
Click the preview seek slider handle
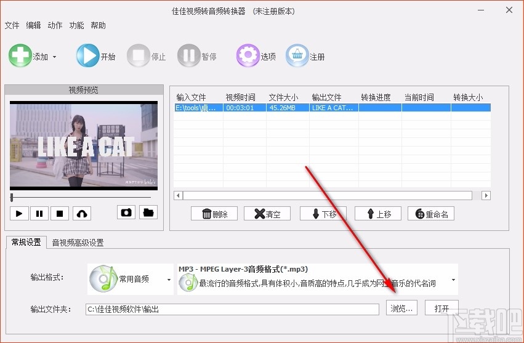(x=12, y=197)
